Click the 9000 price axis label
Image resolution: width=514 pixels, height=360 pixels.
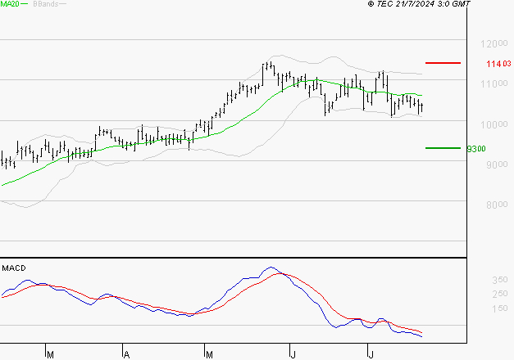tap(497, 164)
